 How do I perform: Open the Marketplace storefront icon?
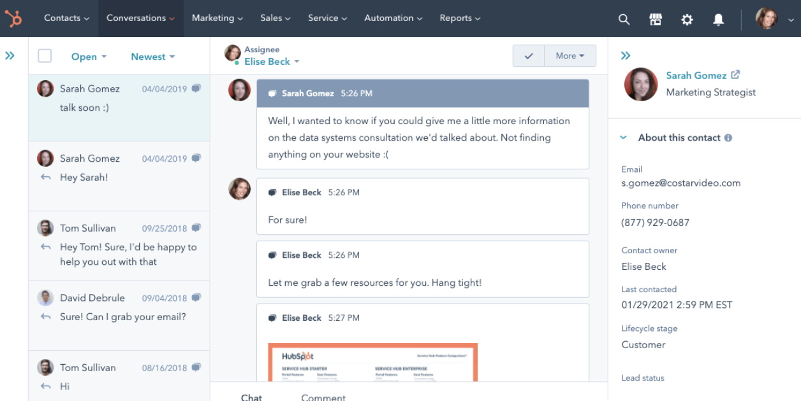pos(656,20)
